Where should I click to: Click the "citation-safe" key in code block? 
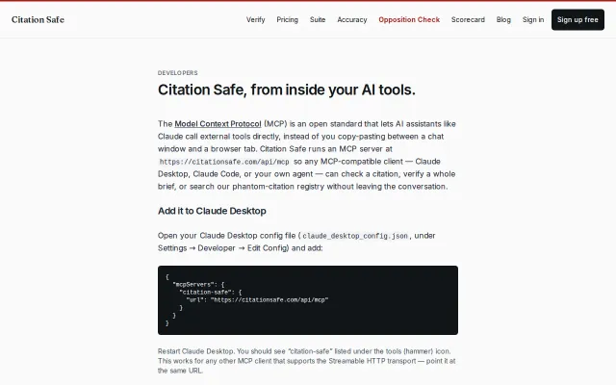[x=206, y=293]
